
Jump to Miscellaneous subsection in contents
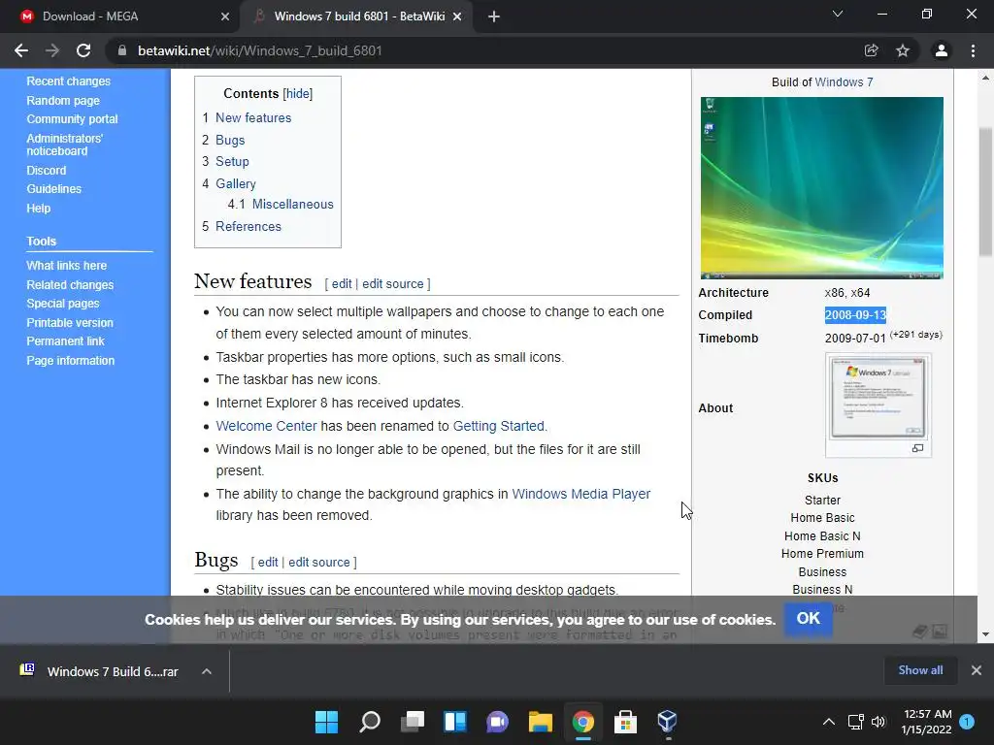coord(292,204)
